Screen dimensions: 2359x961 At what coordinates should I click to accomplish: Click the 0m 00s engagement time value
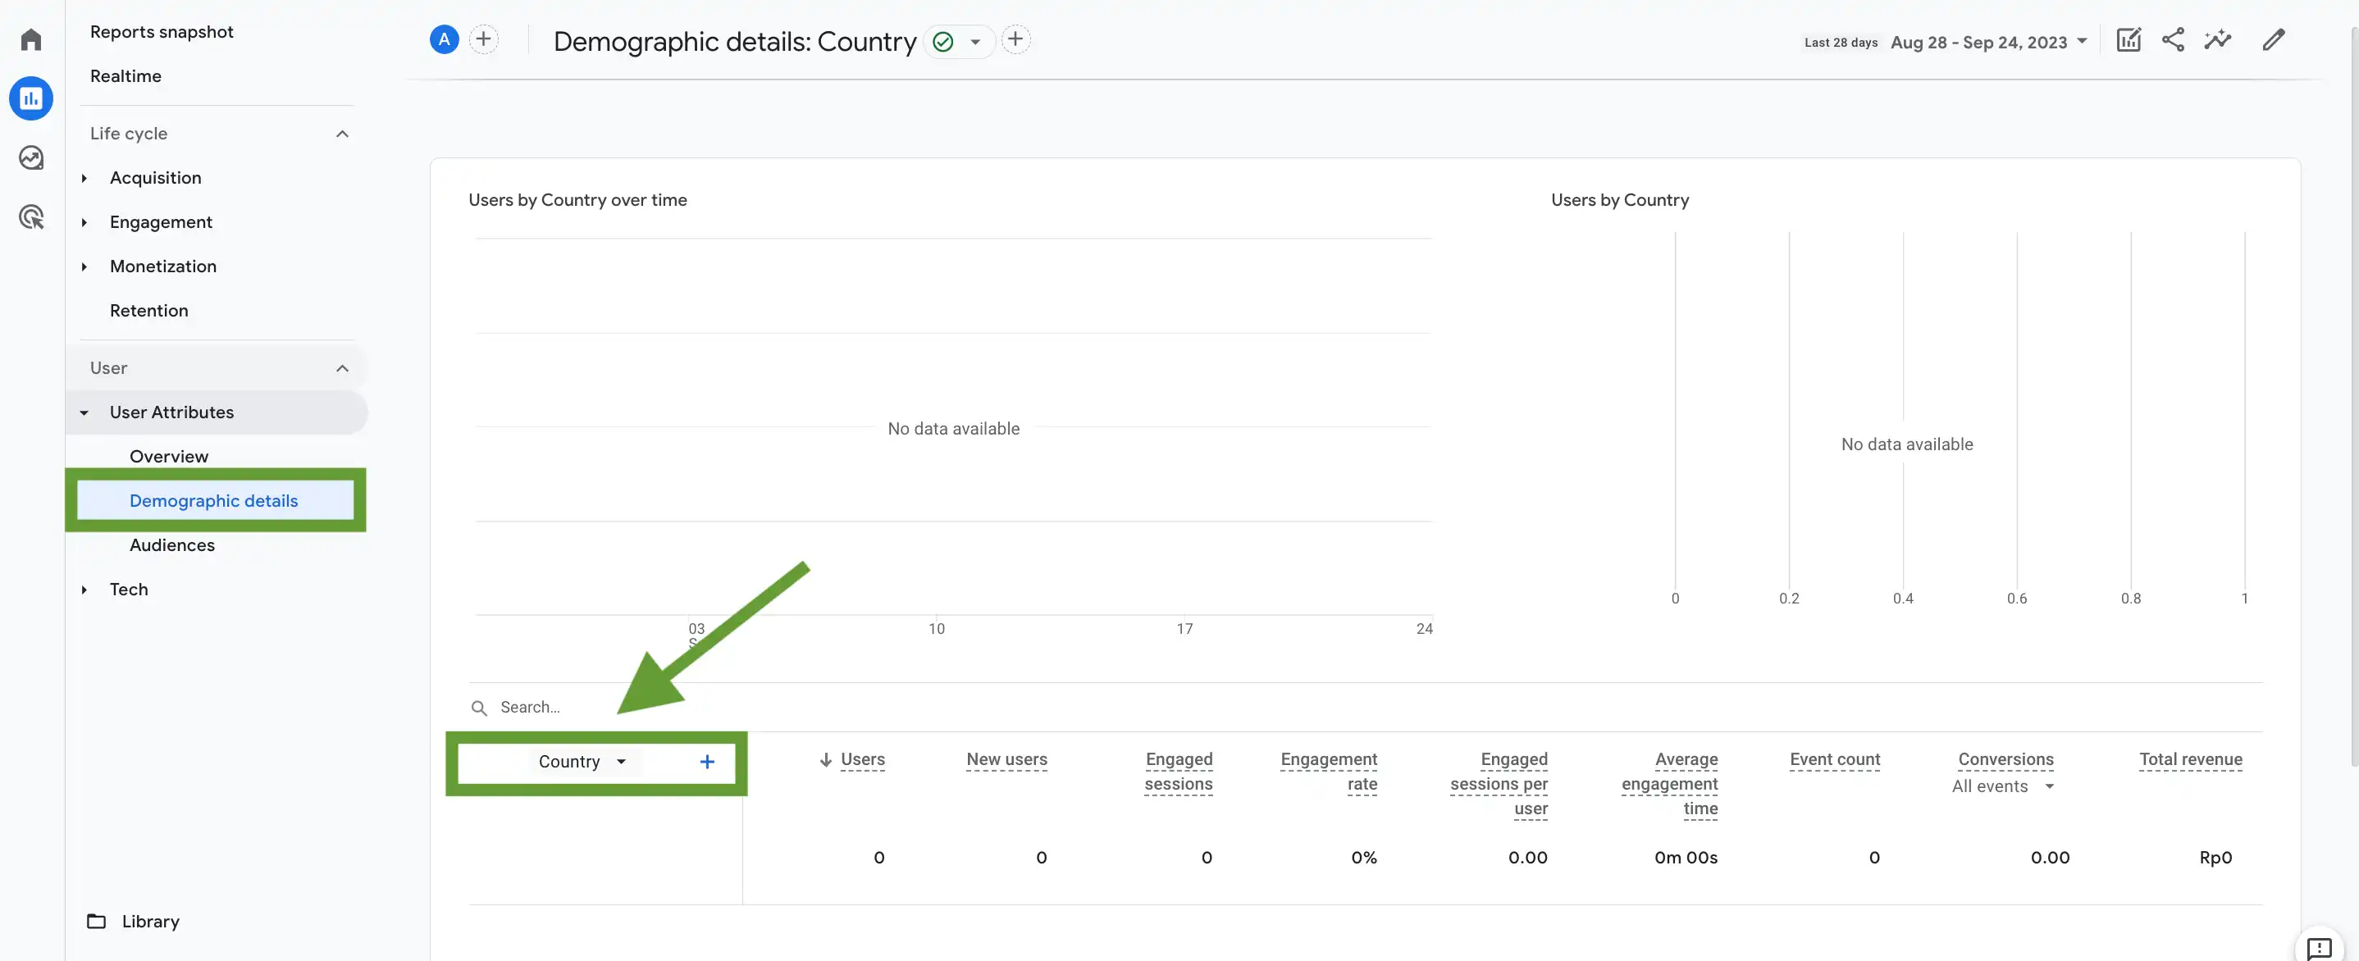[x=1686, y=858]
